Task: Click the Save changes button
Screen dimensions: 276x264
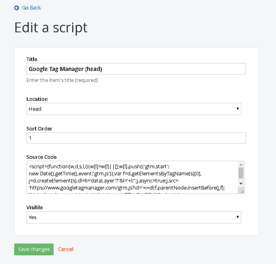Action: coord(34,249)
